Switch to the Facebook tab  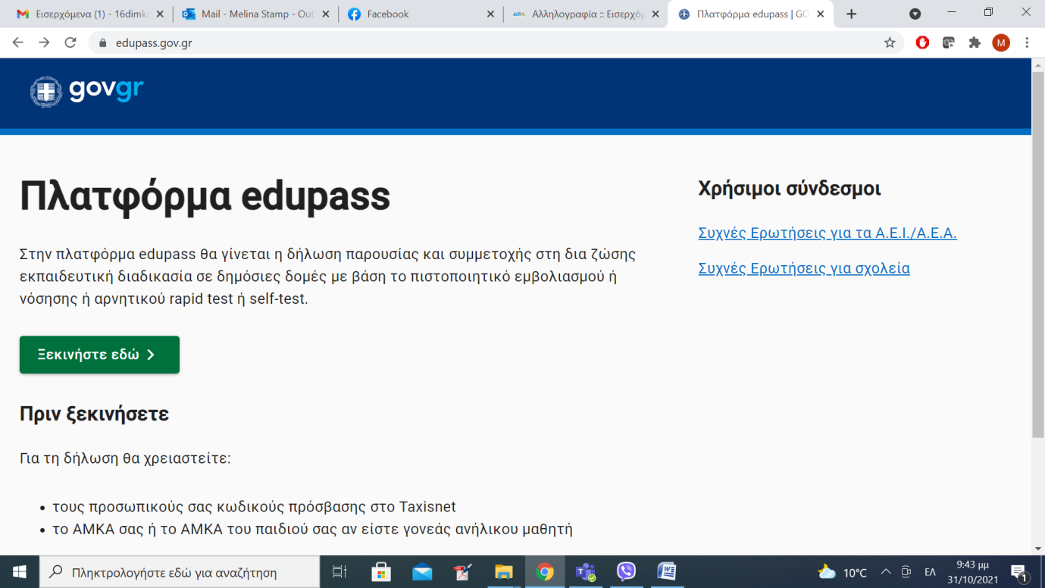tap(421, 14)
